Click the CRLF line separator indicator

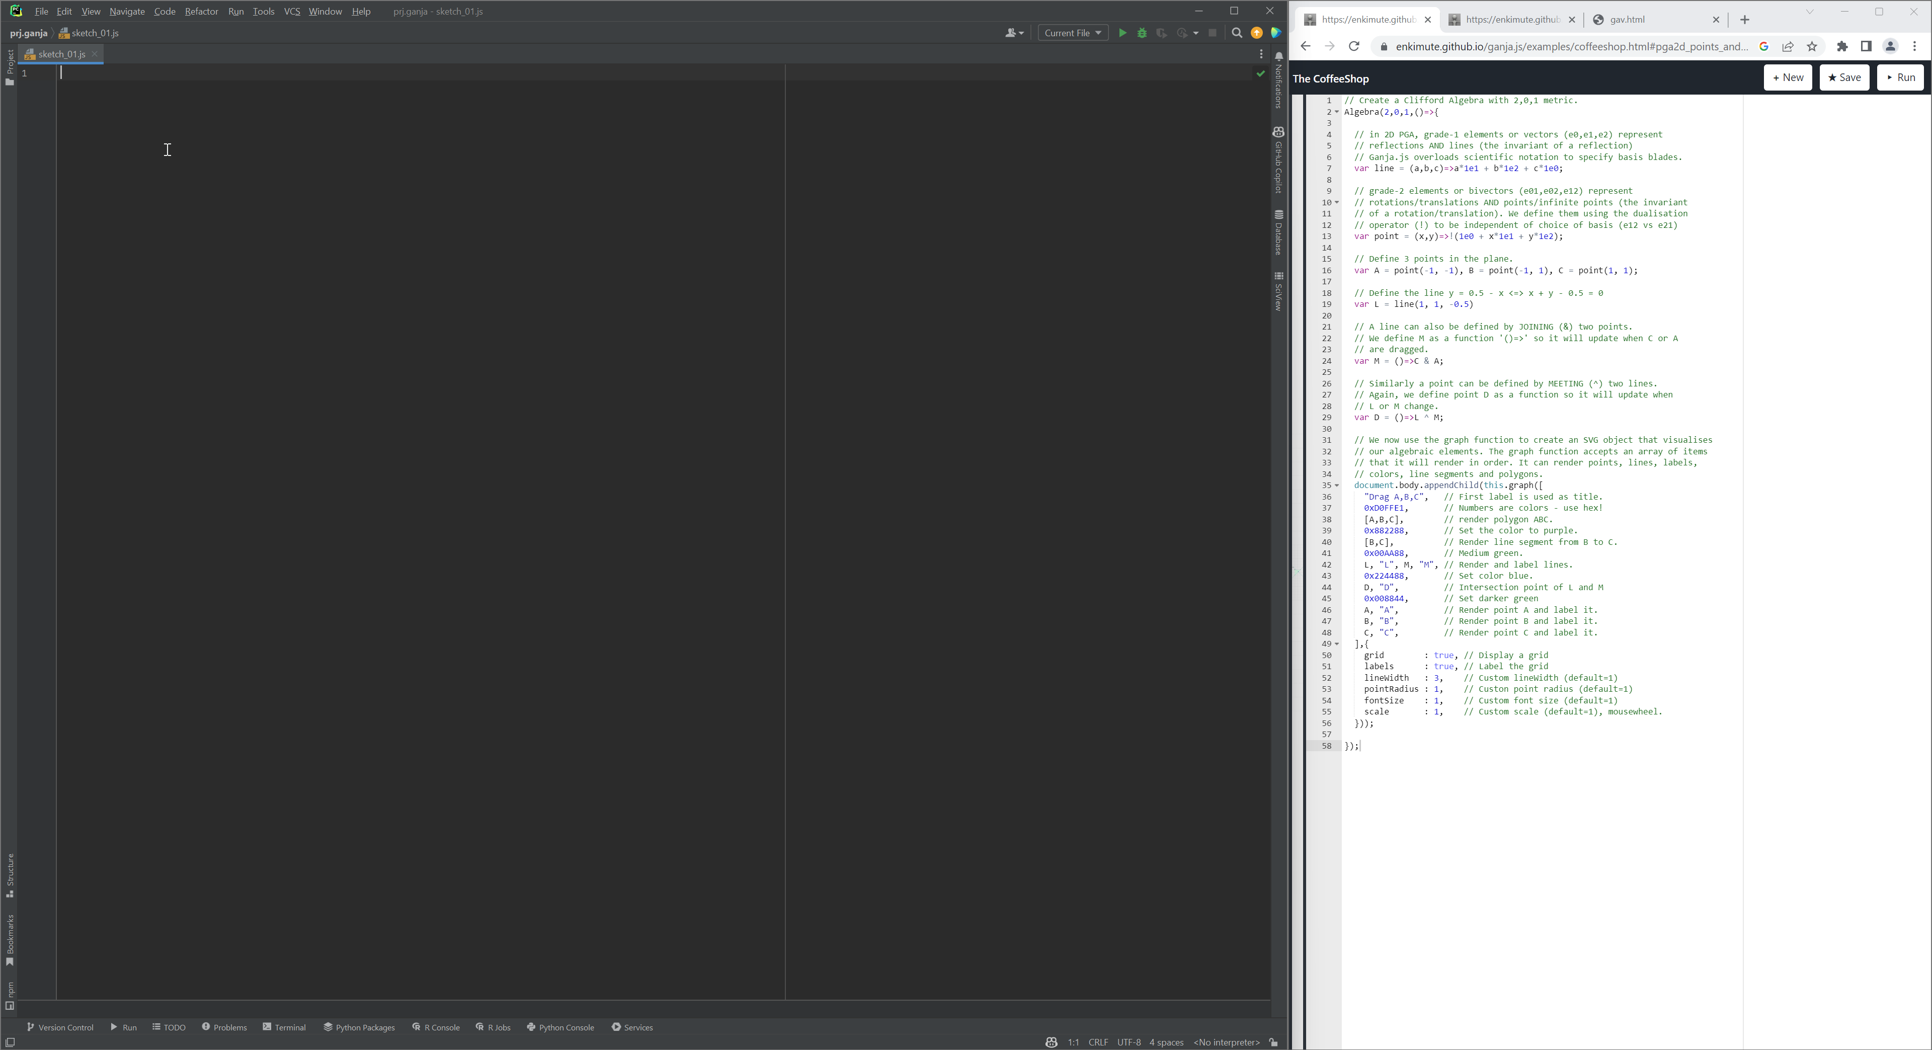pos(1098,1042)
